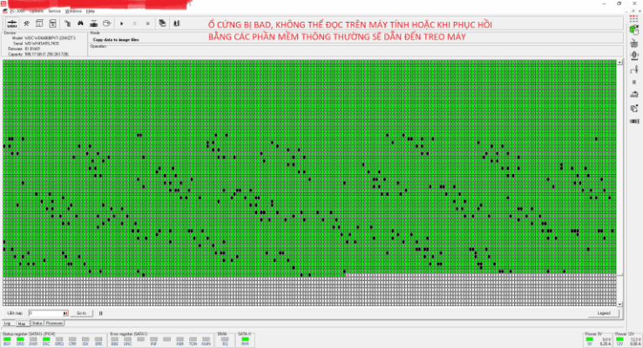Click the step-shaped signal icon in right sidebar

634,70
